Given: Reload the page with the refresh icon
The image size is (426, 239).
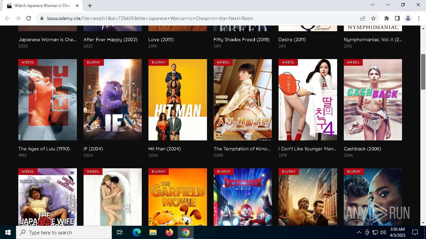Looking at the screenshot, I should coord(29,18).
